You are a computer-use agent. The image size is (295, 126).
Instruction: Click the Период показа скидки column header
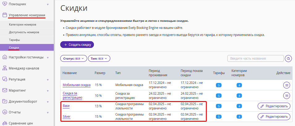(x=192, y=73)
